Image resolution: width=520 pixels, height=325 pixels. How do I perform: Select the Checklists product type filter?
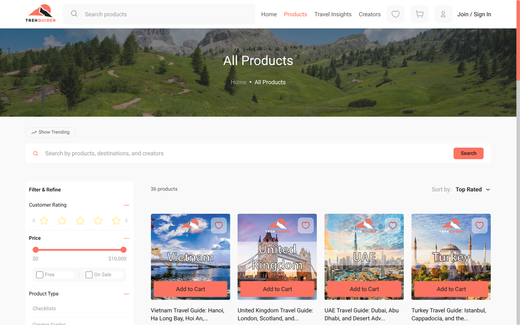click(x=44, y=309)
